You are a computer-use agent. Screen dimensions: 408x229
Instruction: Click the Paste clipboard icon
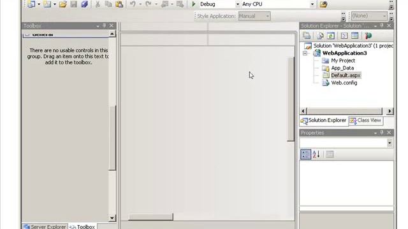click(119, 4)
